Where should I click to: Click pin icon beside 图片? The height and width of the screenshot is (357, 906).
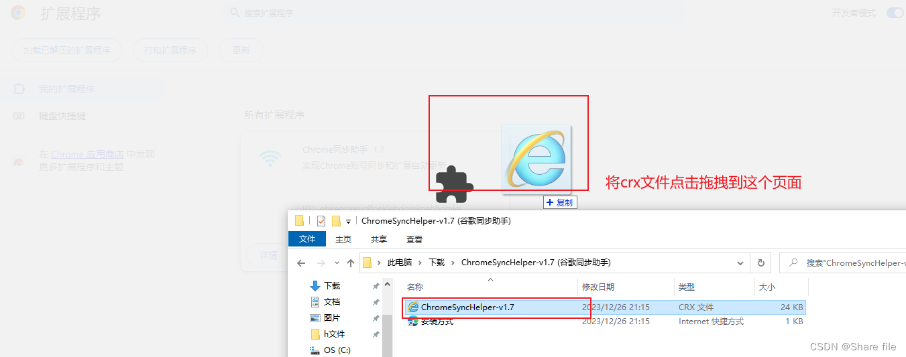click(x=376, y=318)
